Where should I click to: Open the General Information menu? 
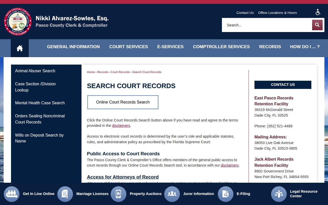73,47
